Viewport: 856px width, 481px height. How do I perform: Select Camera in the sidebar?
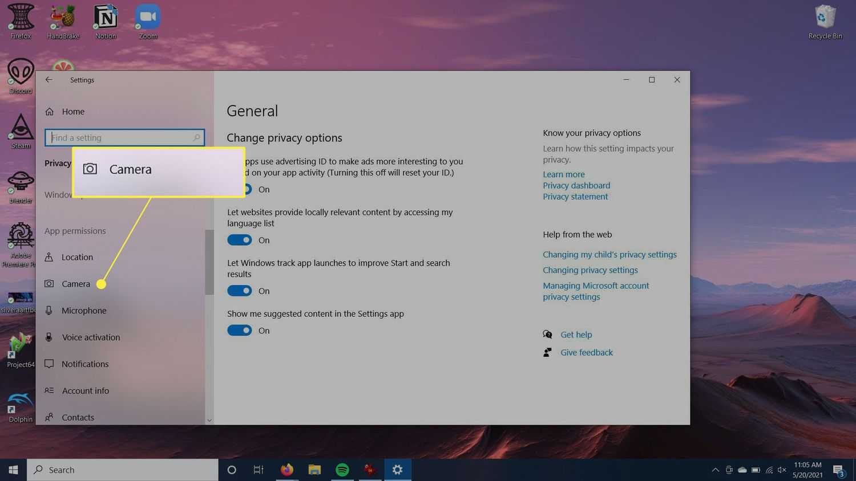pos(75,284)
